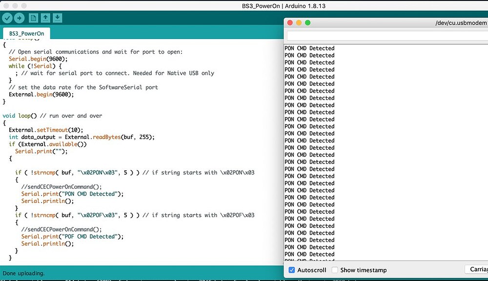This screenshot has width=488, height=281.
Task: Save the current sketch with the down-arrow icon
Action: click(57, 18)
